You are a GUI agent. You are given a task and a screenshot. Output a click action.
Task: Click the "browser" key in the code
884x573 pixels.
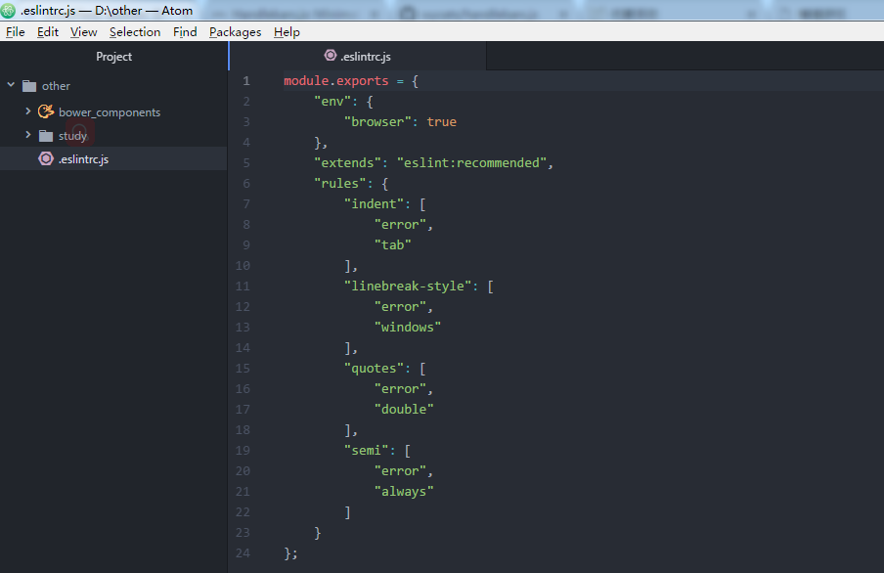click(377, 122)
